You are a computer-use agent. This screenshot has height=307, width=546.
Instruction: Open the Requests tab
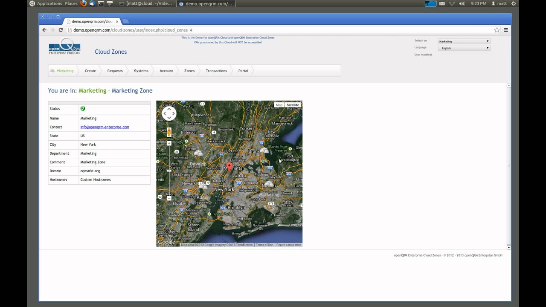pos(115,71)
